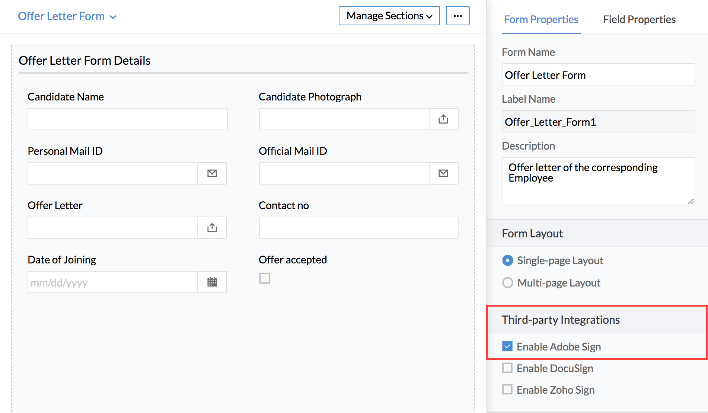The image size is (708, 413).
Task: Tick the Offer accepted checkbox
Action: pos(265,278)
